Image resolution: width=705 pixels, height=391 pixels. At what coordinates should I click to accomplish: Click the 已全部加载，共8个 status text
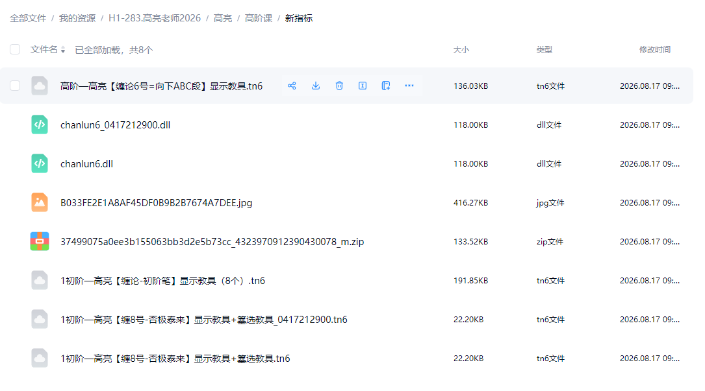[x=114, y=50]
